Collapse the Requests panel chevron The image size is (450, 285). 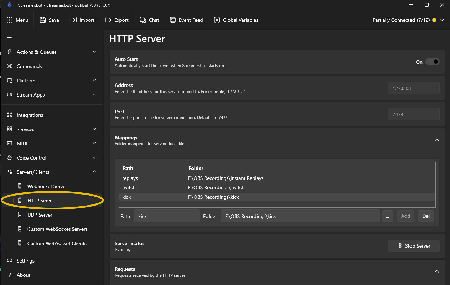pos(437,271)
